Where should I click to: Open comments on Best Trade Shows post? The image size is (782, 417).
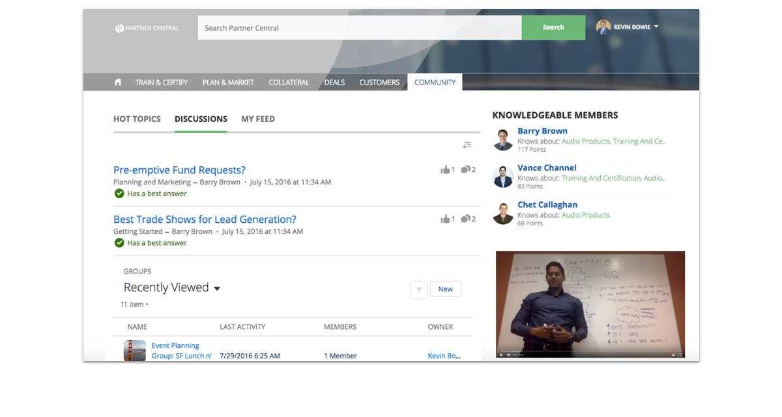coord(465,220)
